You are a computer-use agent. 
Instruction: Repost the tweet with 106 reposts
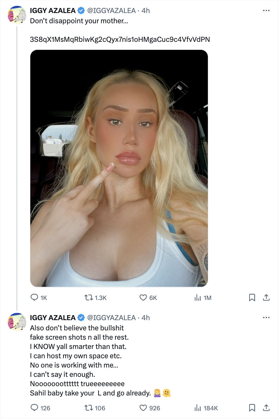(89, 408)
